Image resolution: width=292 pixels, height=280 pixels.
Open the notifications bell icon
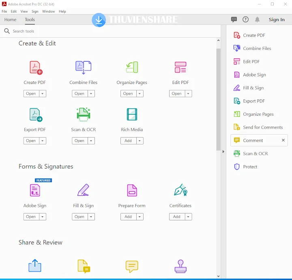coord(257,19)
